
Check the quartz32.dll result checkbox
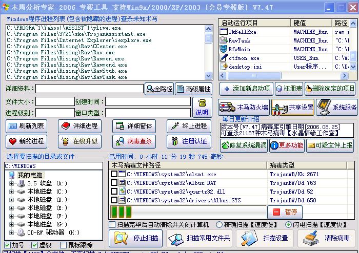(114, 192)
